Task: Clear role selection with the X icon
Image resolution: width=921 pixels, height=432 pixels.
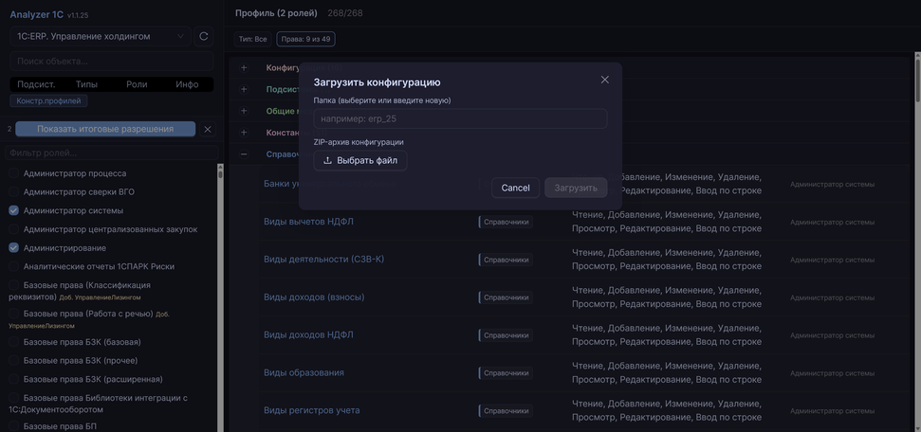Action: [x=208, y=129]
